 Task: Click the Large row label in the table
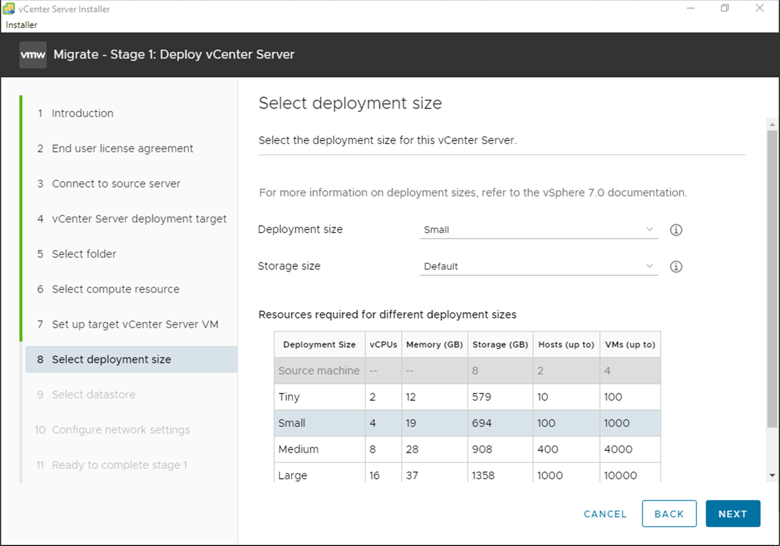pyautogui.click(x=293, y=476)
